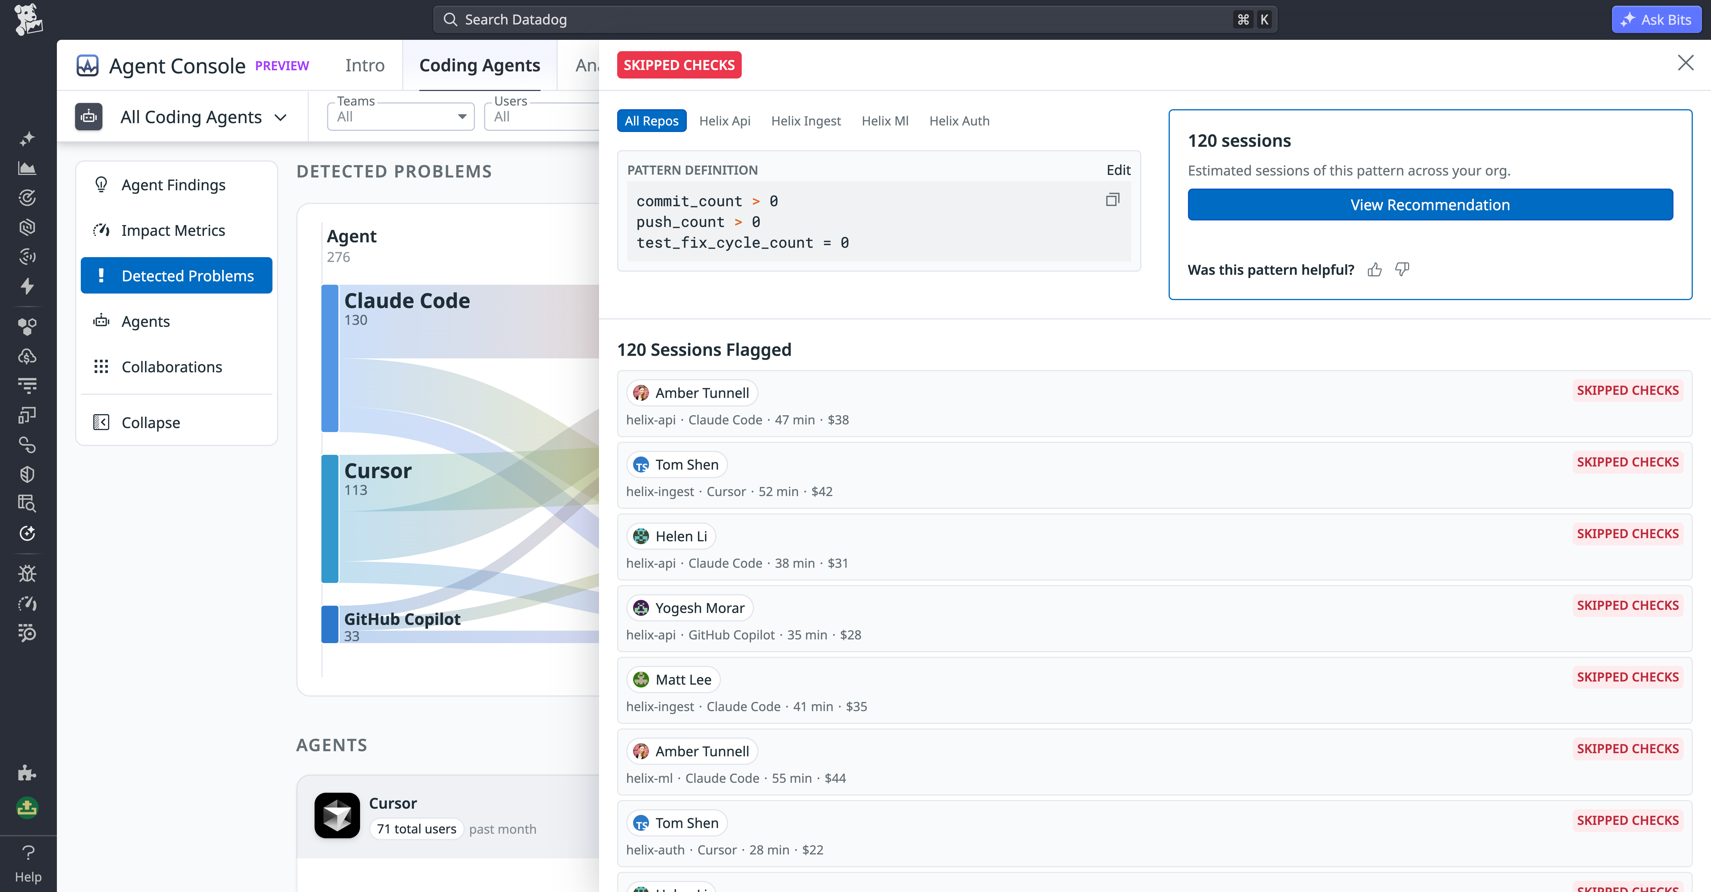Click the cloud gear icon in sidebar
The image size is (1711, 892).
pyautogui.click(x=27, y=356)
